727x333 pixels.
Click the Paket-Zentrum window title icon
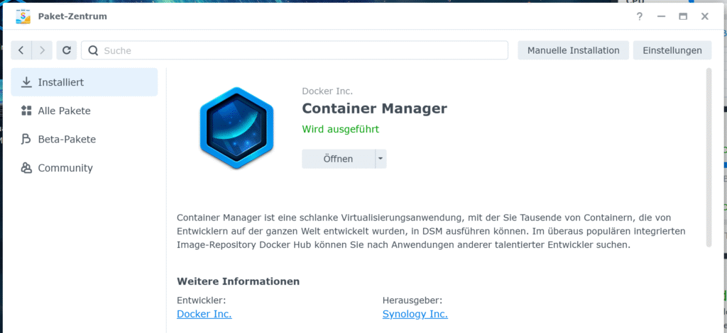22,16
